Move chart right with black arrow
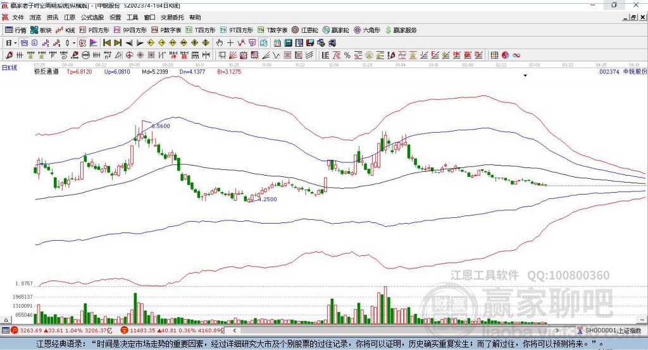This screenshot has width=648, height=350. pyautogui.click(x=140, y=43)
